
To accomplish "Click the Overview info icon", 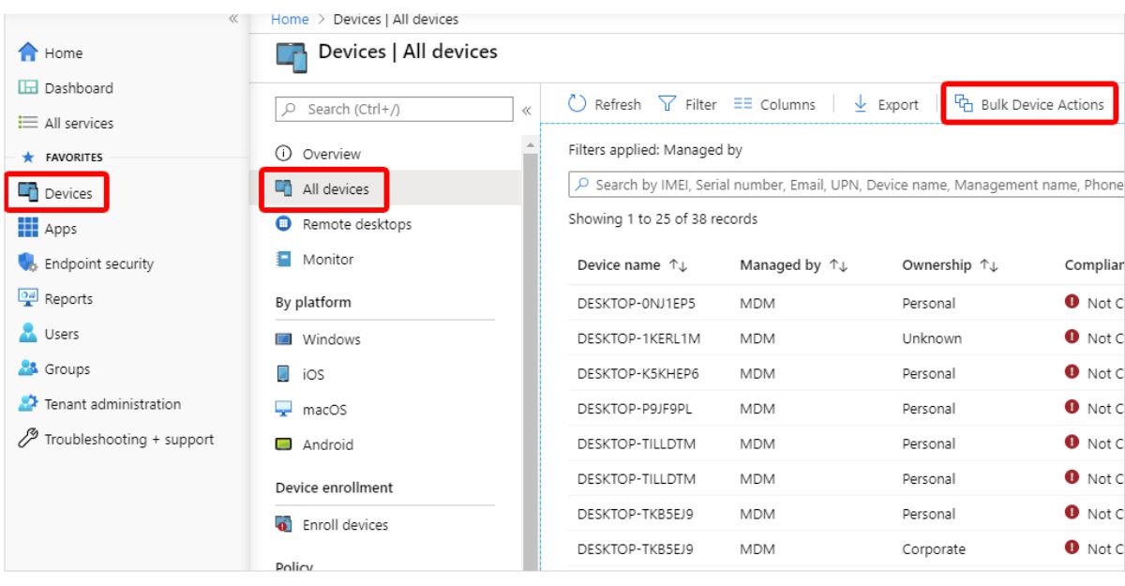I will pos(284,154).
